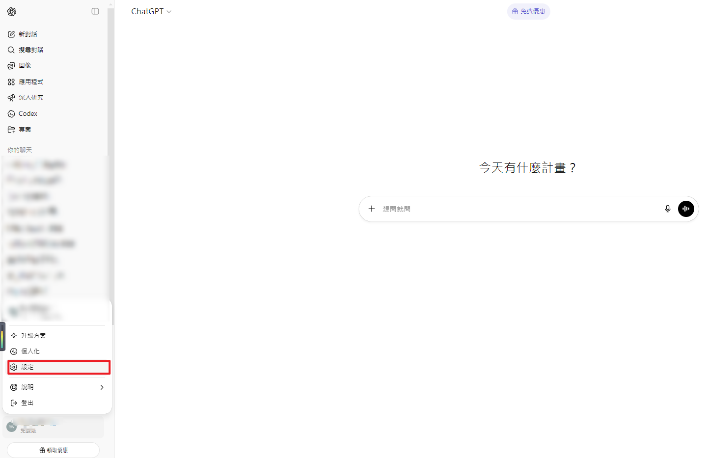
Task: Open the 圖像 images section
Action: 25,66
